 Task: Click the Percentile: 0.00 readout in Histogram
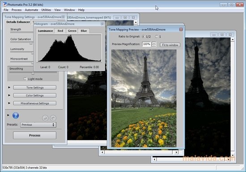point(89,67)
